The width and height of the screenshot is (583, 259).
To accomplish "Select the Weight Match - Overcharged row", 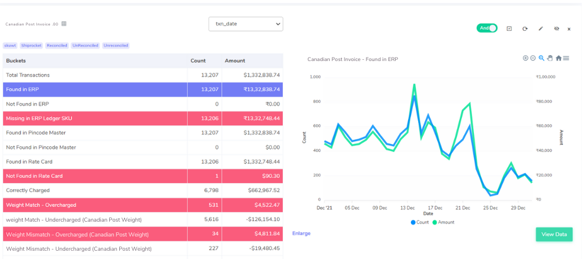I will (143, 204).
